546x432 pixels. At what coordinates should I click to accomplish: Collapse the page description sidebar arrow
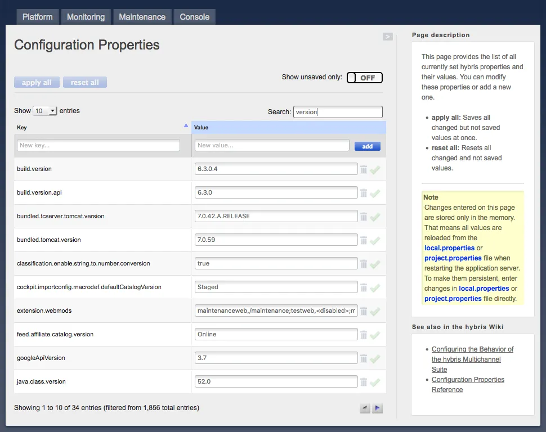388,37
